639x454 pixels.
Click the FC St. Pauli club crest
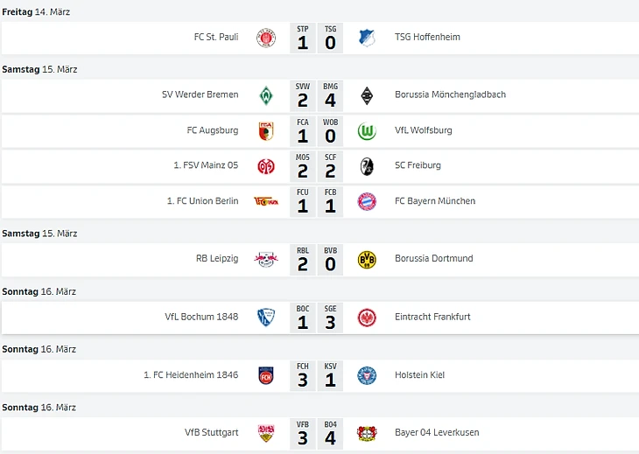(266, 38)
